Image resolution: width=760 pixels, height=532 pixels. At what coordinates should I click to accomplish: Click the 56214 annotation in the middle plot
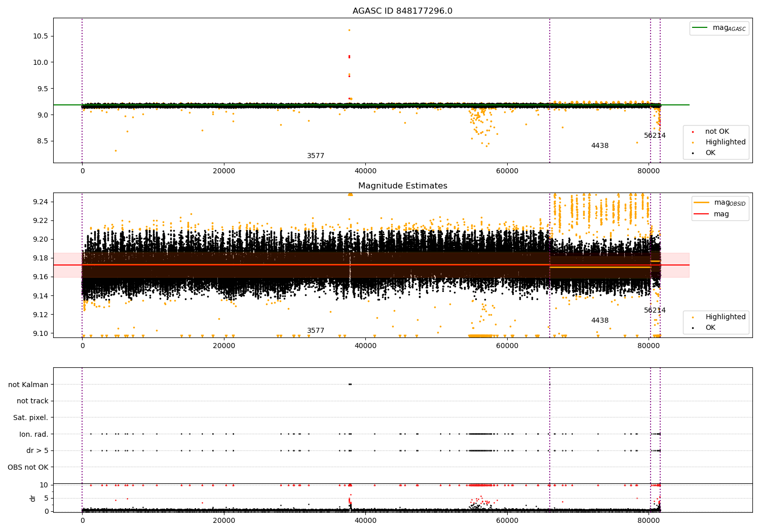[x=655, y=311]
